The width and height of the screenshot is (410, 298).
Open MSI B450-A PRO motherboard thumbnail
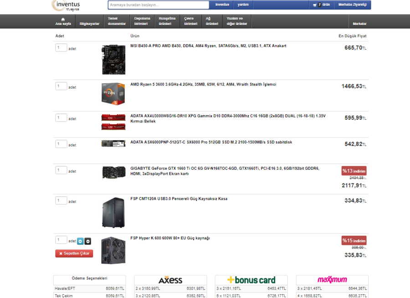tap(113, 60)
